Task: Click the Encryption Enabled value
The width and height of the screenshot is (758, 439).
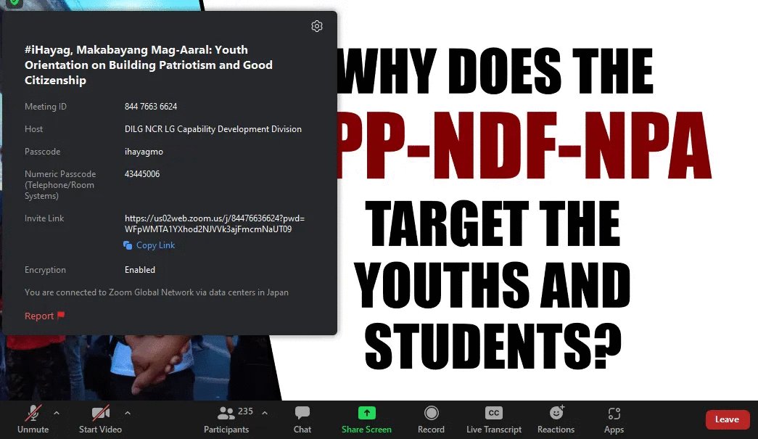Action: (140, 270)
